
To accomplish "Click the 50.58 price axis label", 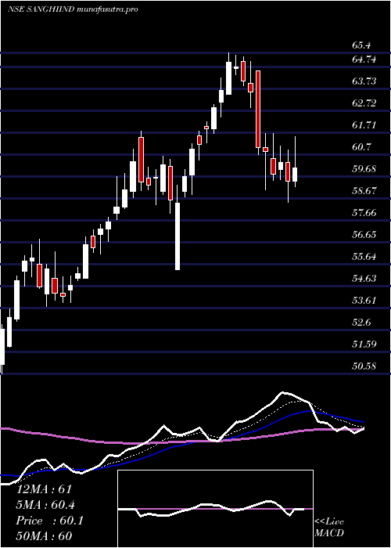I will 364,366.
